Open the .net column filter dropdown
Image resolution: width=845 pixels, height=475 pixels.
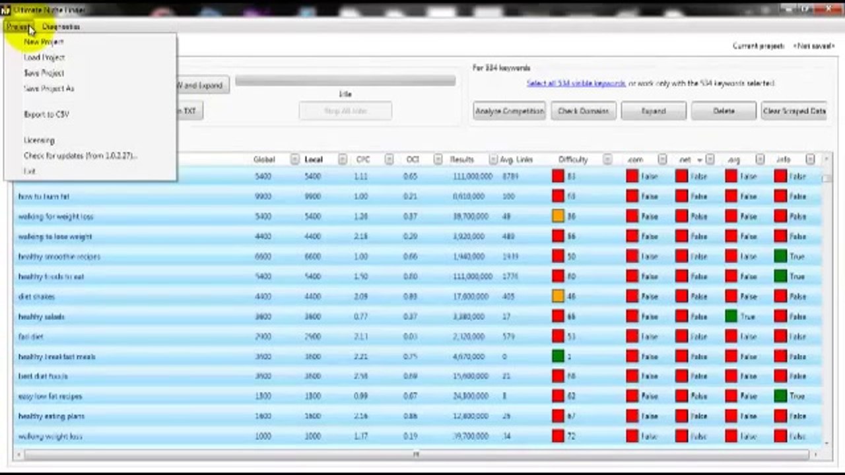pyautogui.click(x=710, y=160)
